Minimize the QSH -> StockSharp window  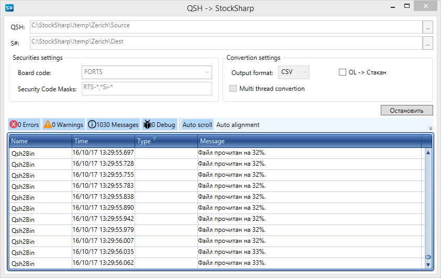pos(393,7)
